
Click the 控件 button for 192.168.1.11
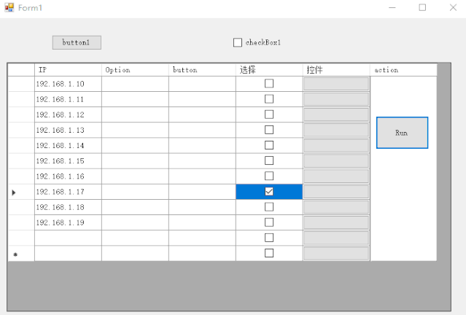(336, 99)
